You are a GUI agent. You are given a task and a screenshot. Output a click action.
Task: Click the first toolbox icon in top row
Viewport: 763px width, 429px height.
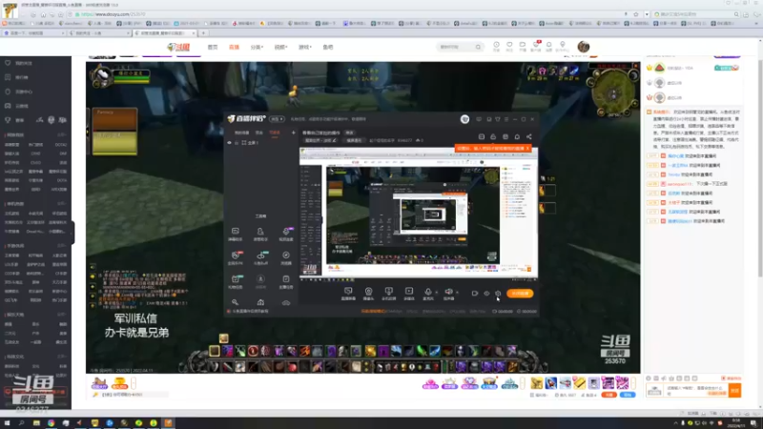235,231
